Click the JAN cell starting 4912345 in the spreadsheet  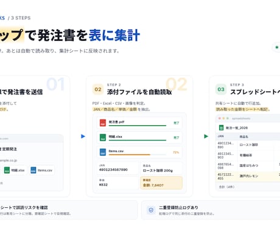pyautogui.click(x=226, y=156)
